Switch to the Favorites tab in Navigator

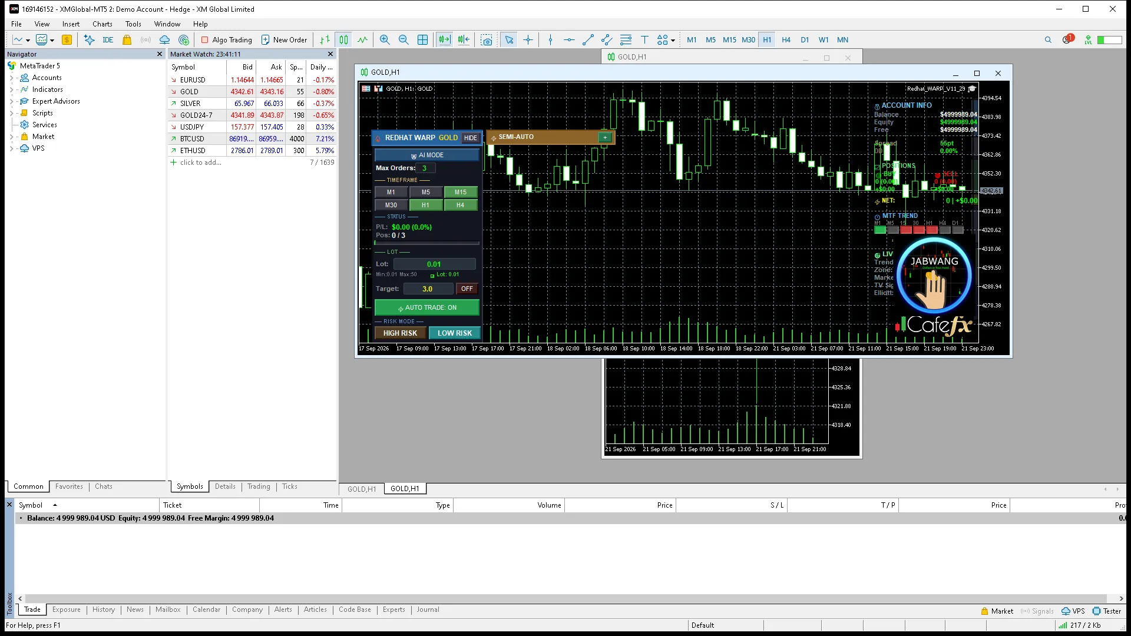coord(69,486)
